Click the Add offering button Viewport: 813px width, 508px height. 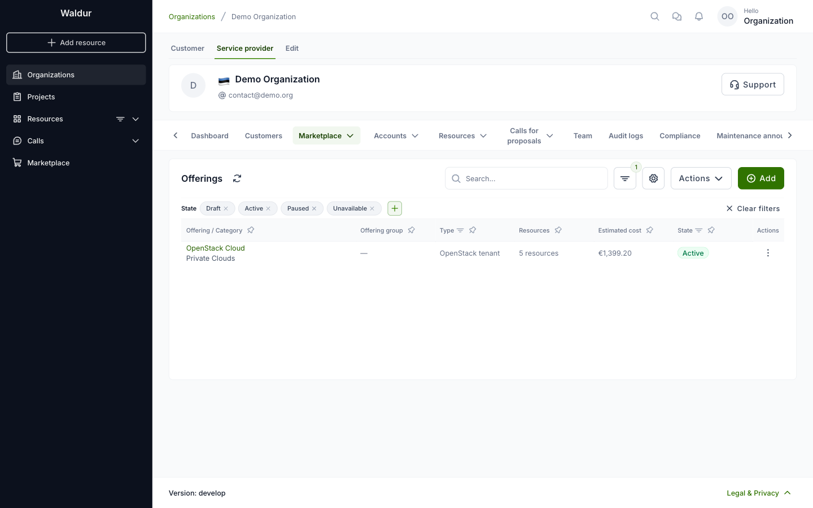[760, 178]
